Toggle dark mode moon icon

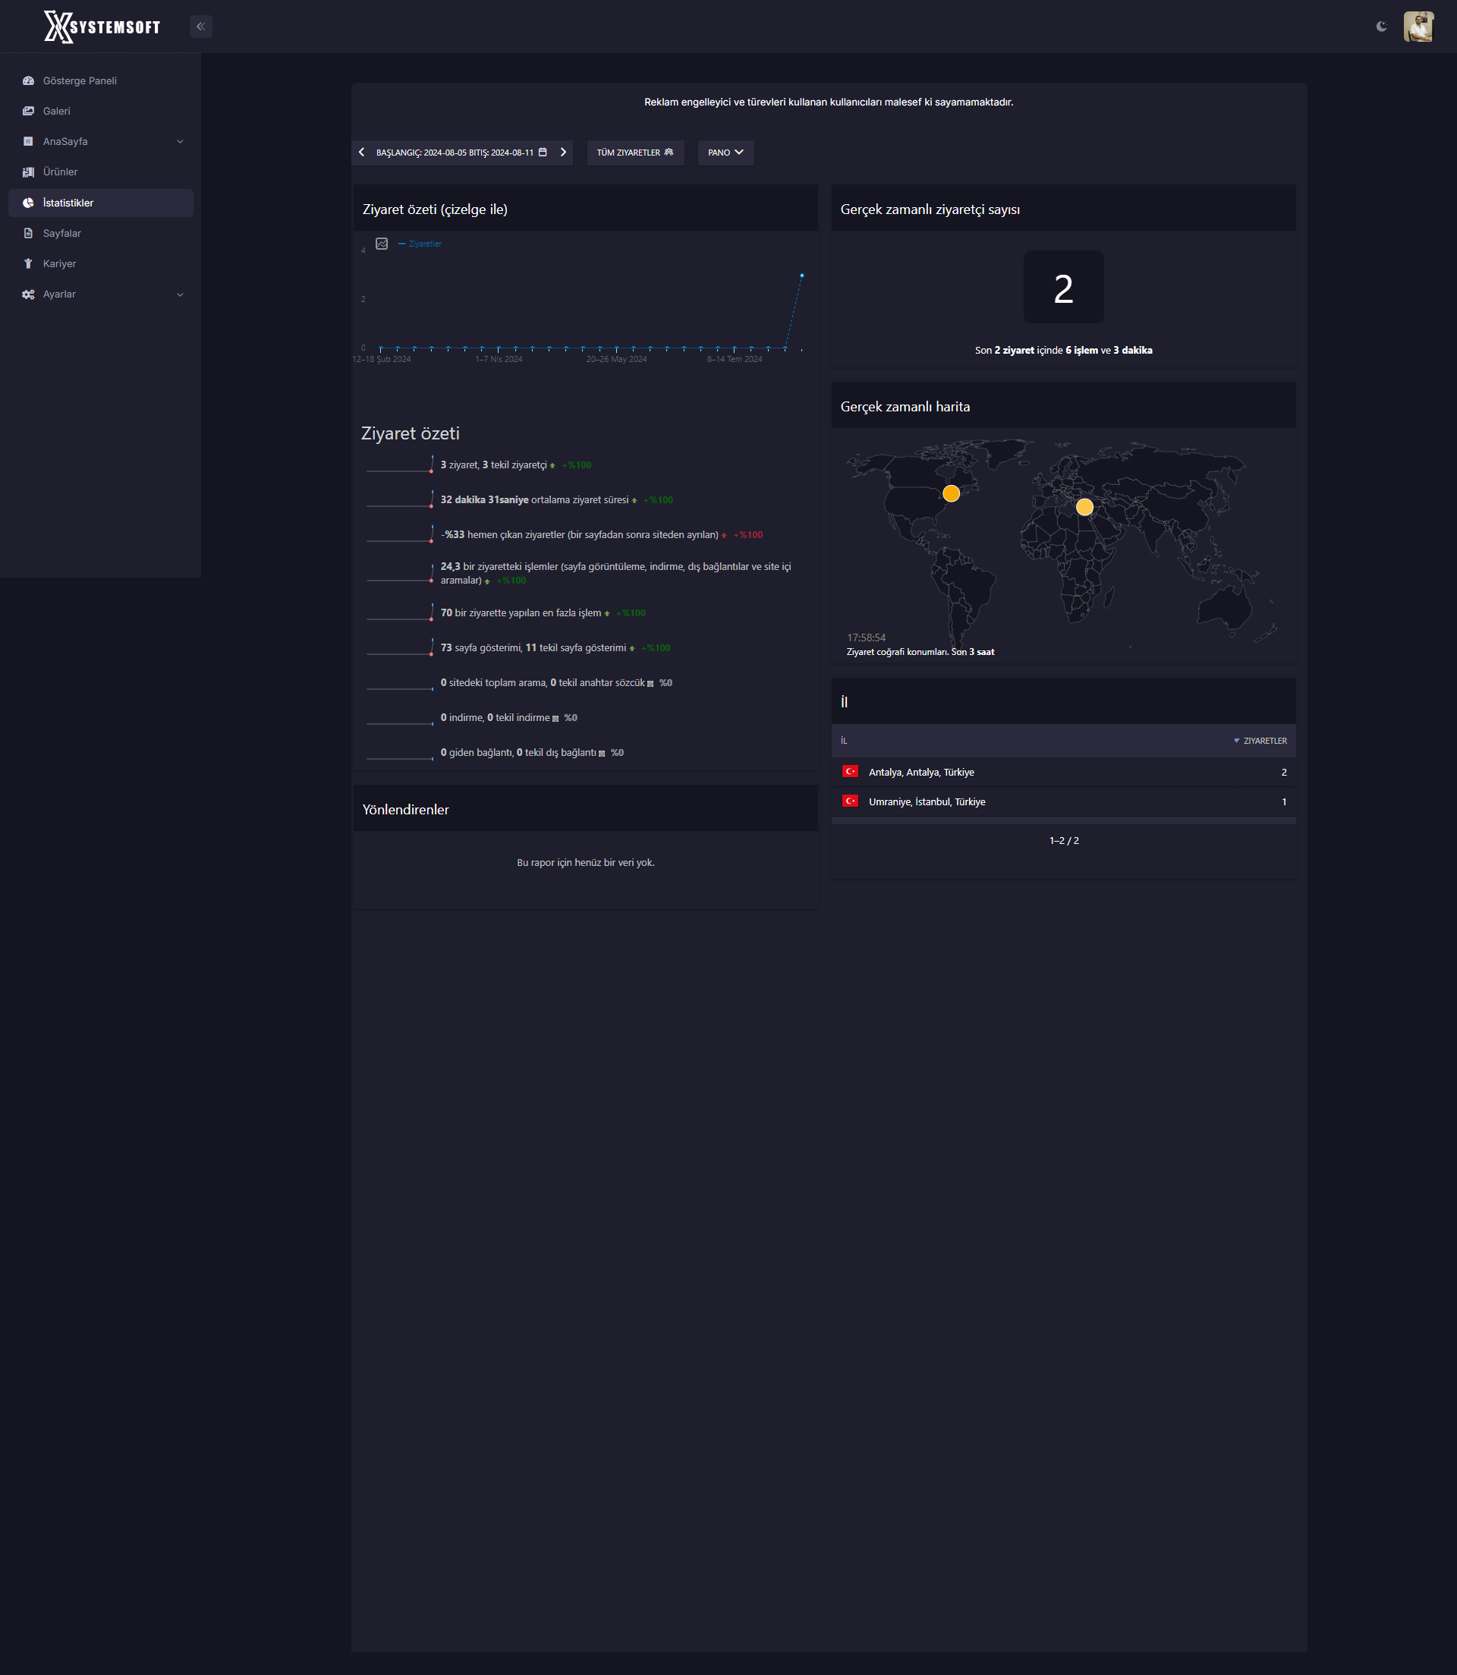coord(1381,27)
